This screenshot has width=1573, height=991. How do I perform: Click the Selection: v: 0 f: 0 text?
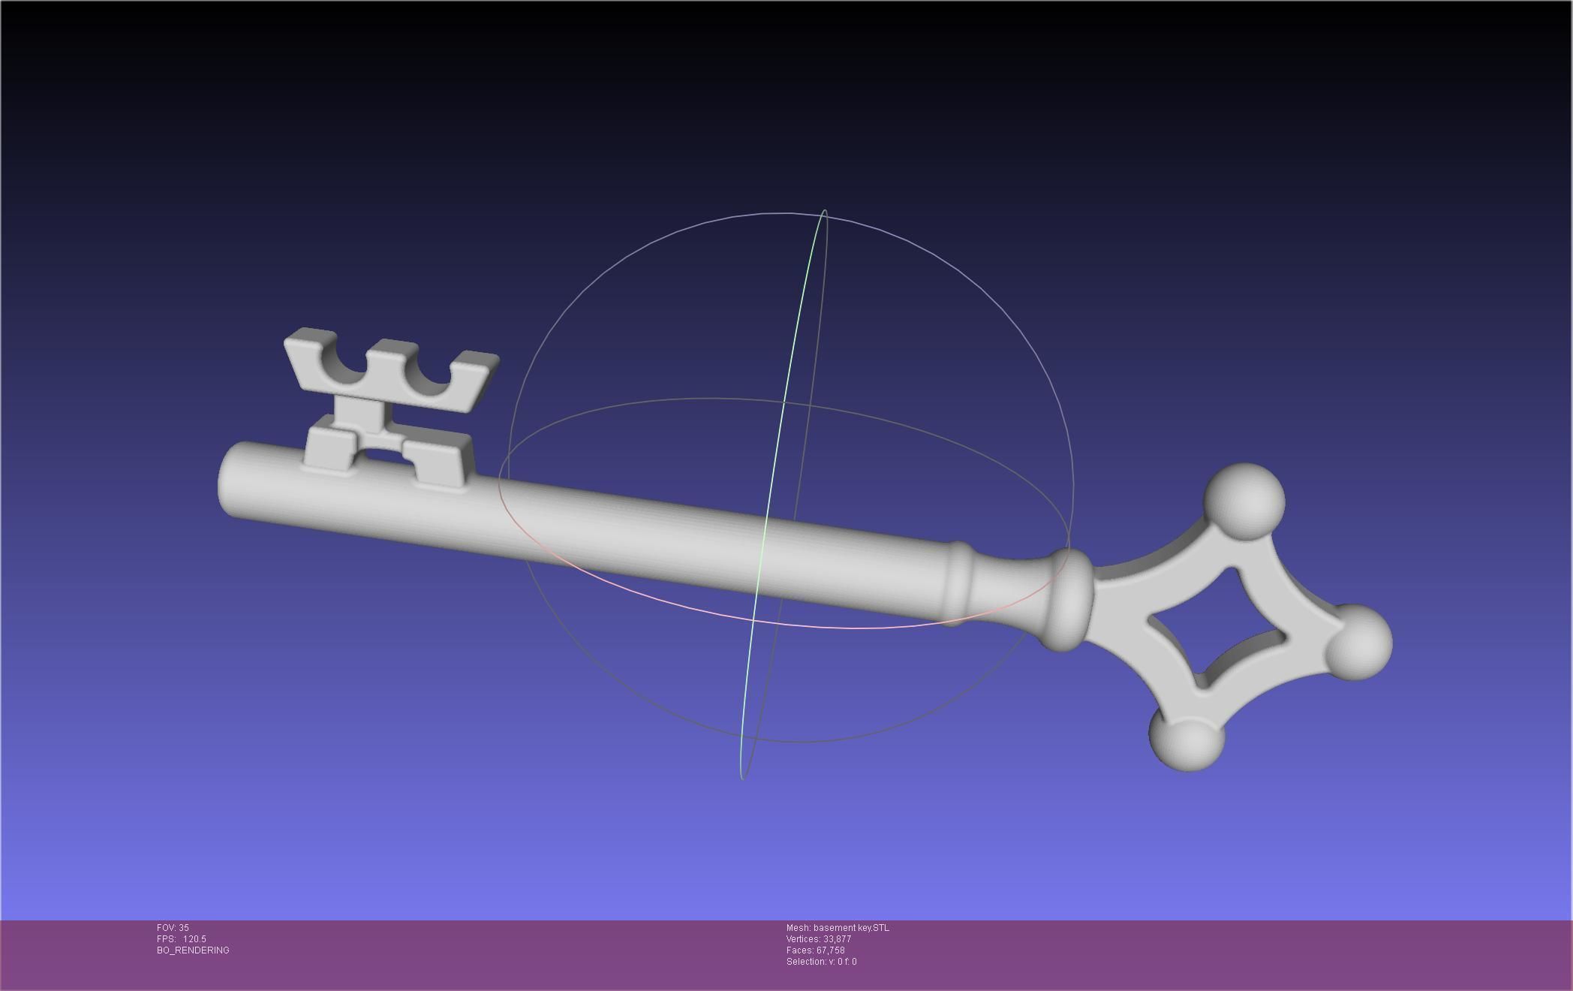(x=821, y=962)
